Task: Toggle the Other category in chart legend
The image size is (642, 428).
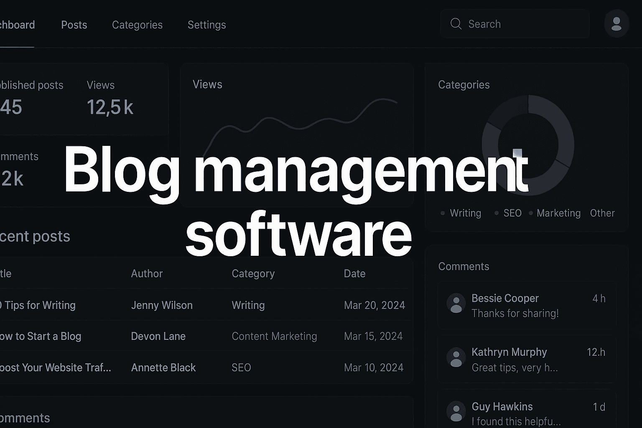Action: click(602, 213)
